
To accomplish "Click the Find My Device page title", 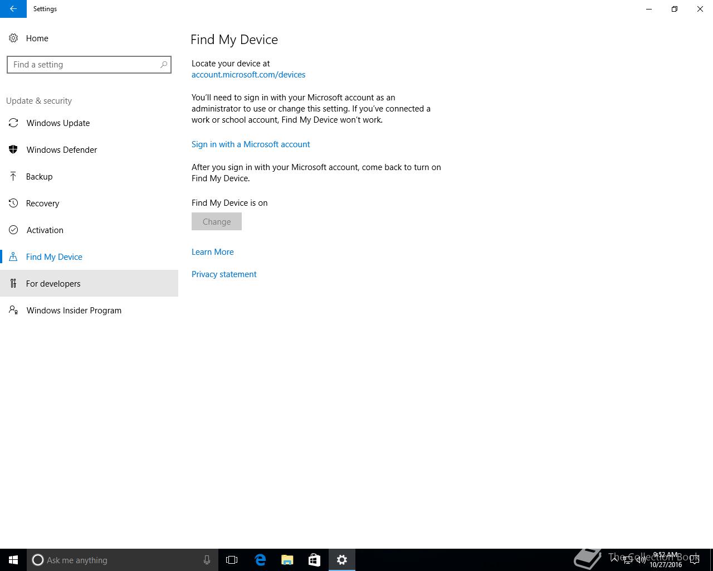I will pyautogui.click(x=234, y=40).
